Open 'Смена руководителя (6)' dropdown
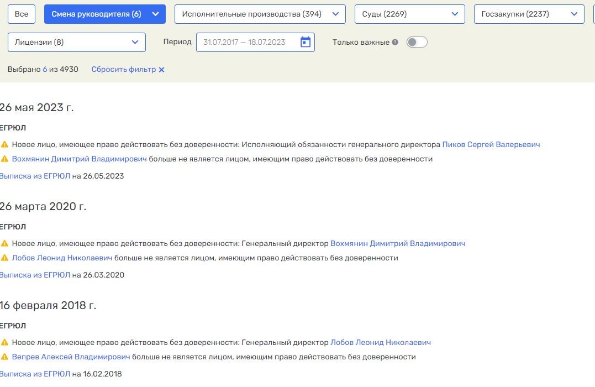This screenshot has height=387, width=595. tap(105, 14)
